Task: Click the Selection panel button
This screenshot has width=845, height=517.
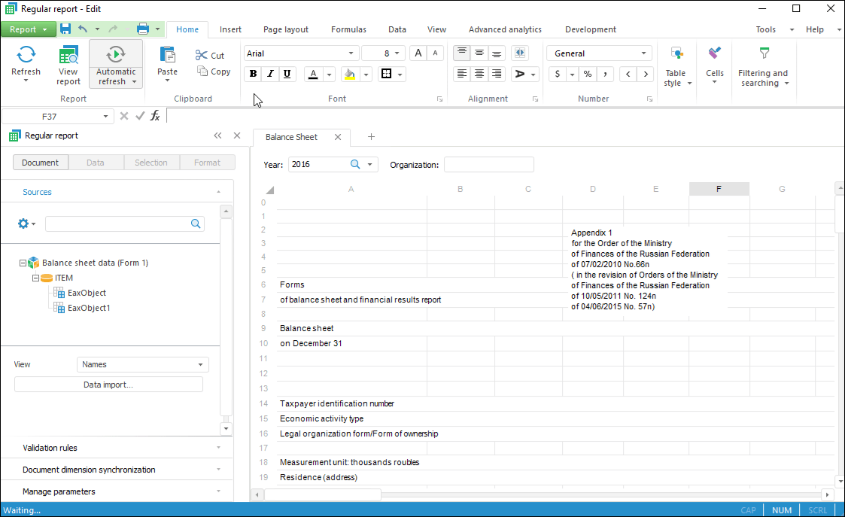Action: click(151, 163)
